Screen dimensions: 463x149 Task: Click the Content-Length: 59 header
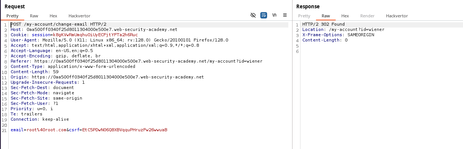coord(34,72)
